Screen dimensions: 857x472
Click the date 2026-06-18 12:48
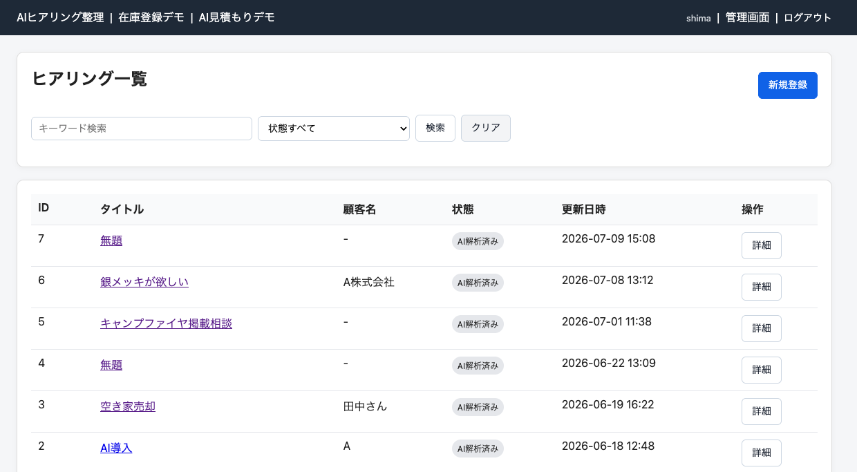point(608,446)
